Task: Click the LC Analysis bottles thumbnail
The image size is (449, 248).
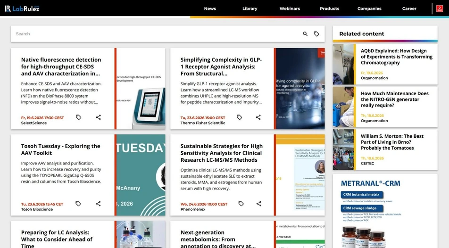Action: pyautogui.click(x=141, y=234)
